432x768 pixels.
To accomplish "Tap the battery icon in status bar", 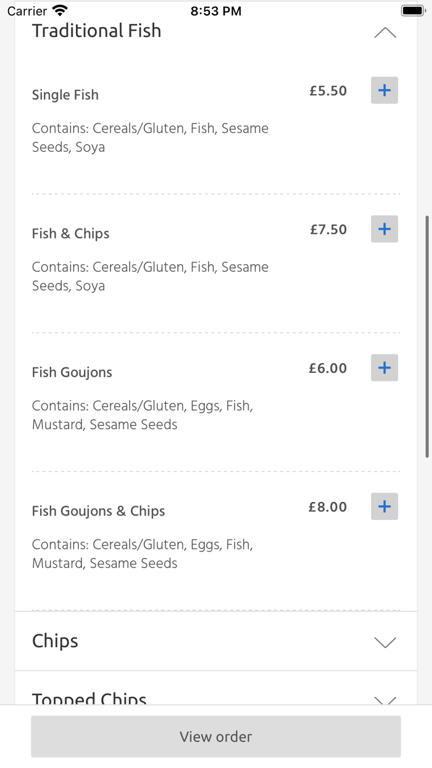I will (x=413, y=10).
